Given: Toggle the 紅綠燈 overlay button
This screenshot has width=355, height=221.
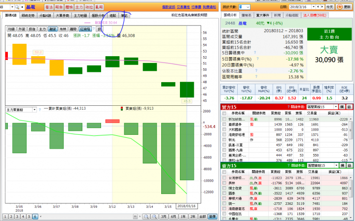Looking at the screenshot, I should [85, 29].
